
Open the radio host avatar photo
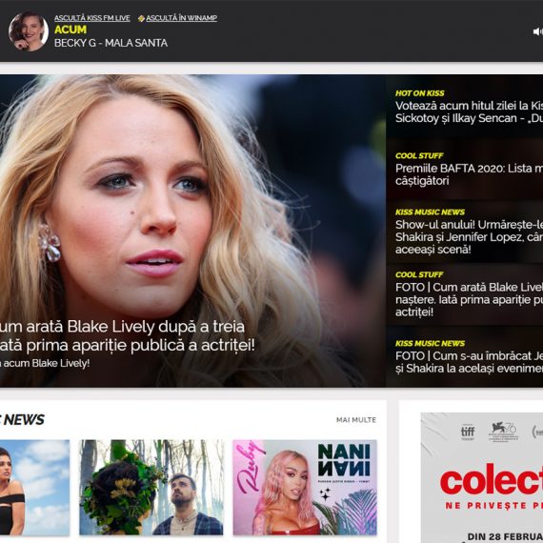(x=29, y=31)
